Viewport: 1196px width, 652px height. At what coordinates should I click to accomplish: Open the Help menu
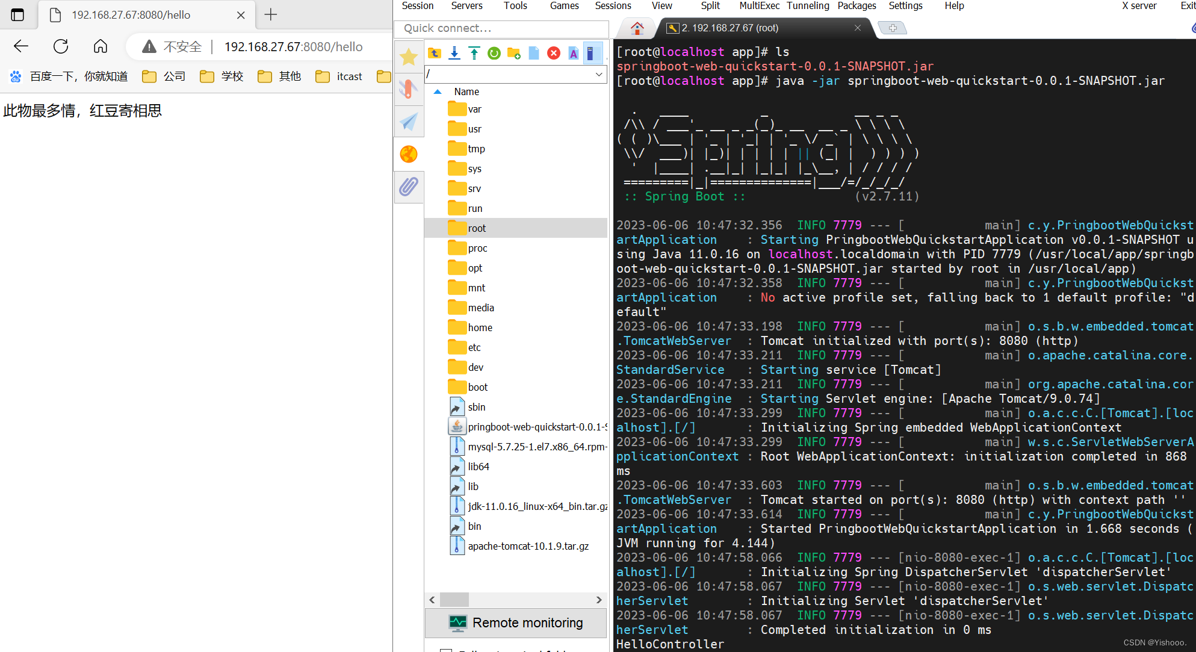pyautogui.click(x=955, y=5)
